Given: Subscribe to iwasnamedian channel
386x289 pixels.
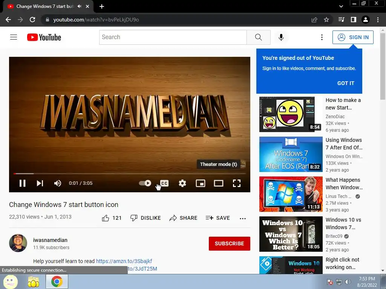Looking at the screenshot, I should (230, 243).
